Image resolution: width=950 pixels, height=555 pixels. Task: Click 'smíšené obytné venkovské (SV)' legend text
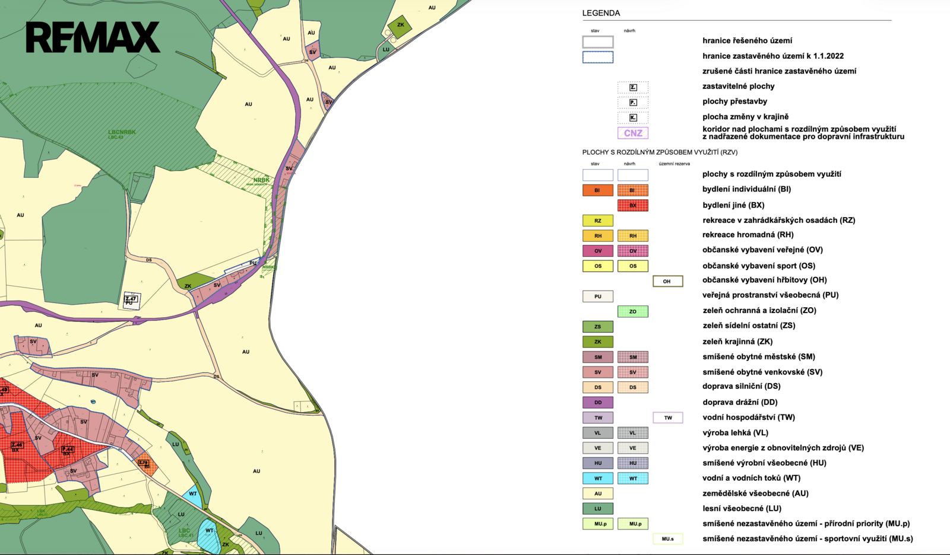click(x=762, y=372)
